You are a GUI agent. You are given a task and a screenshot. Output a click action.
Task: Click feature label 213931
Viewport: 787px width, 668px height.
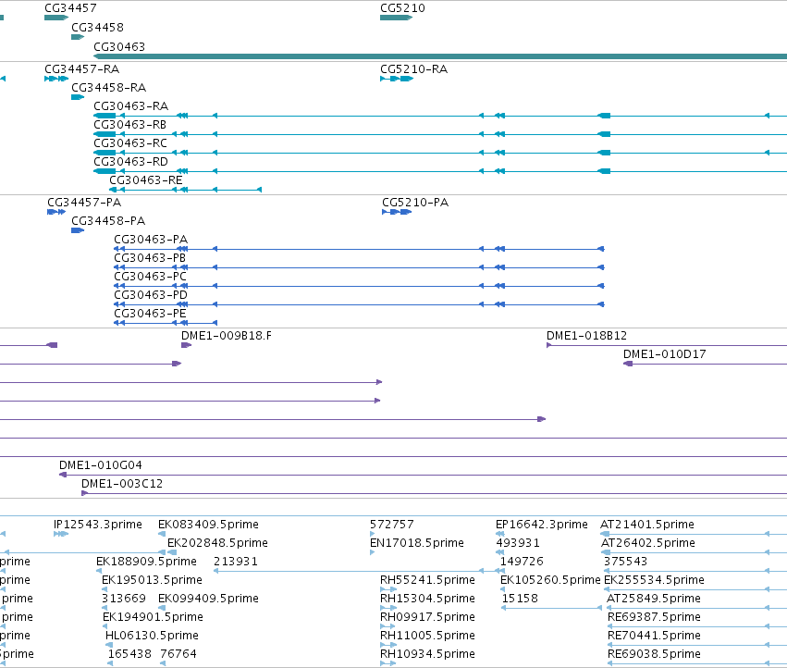click(x=236, y=562)
